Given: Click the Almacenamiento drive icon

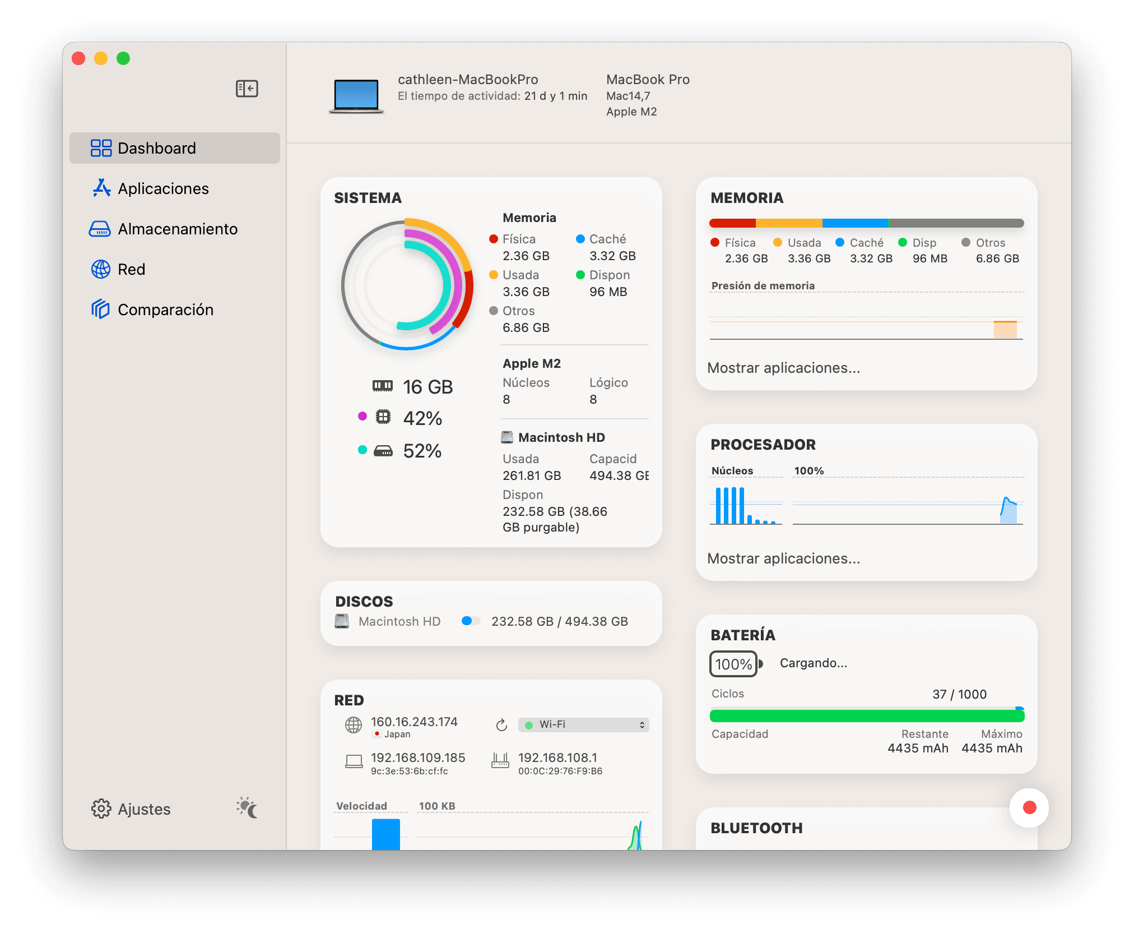Looking at the screenshot, I should [100, 229].
